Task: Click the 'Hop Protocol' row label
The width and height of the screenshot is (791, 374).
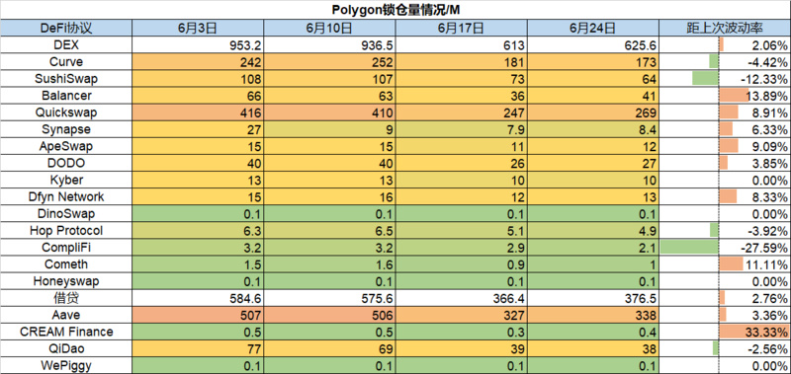Action: [x=66, y=231]
